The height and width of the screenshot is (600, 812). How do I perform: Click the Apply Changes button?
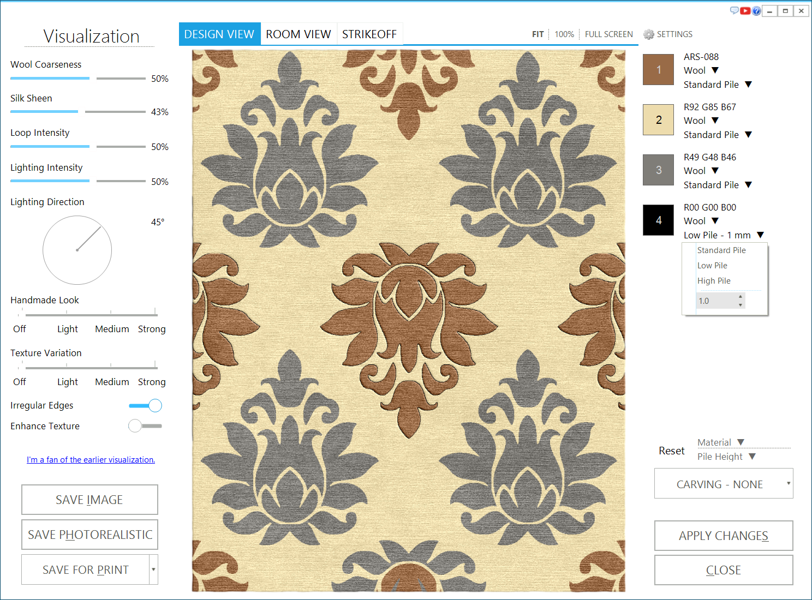click(x=724, y=536)
